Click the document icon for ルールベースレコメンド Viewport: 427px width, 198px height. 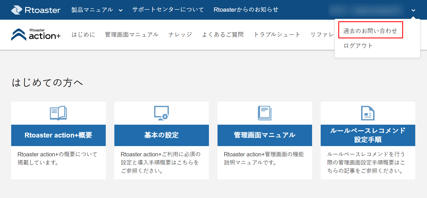(x=368, y=113)
